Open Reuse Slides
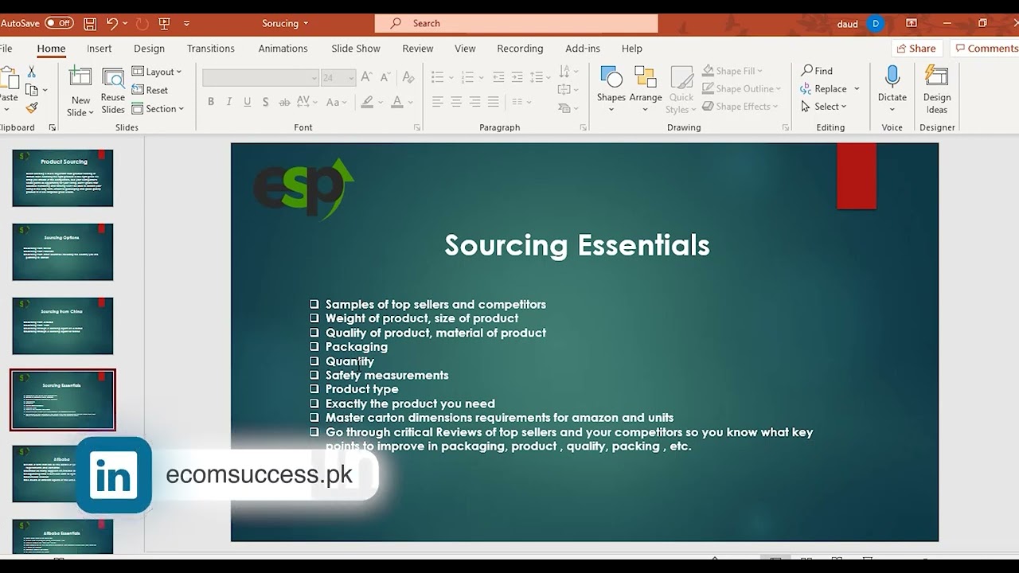 [113, 92]
